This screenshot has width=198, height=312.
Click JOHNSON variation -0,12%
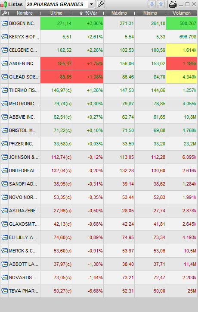click(95, 157)
